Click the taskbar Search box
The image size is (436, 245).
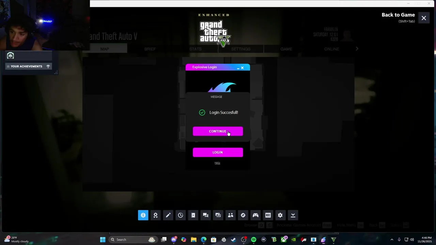(x=133, y=240)
